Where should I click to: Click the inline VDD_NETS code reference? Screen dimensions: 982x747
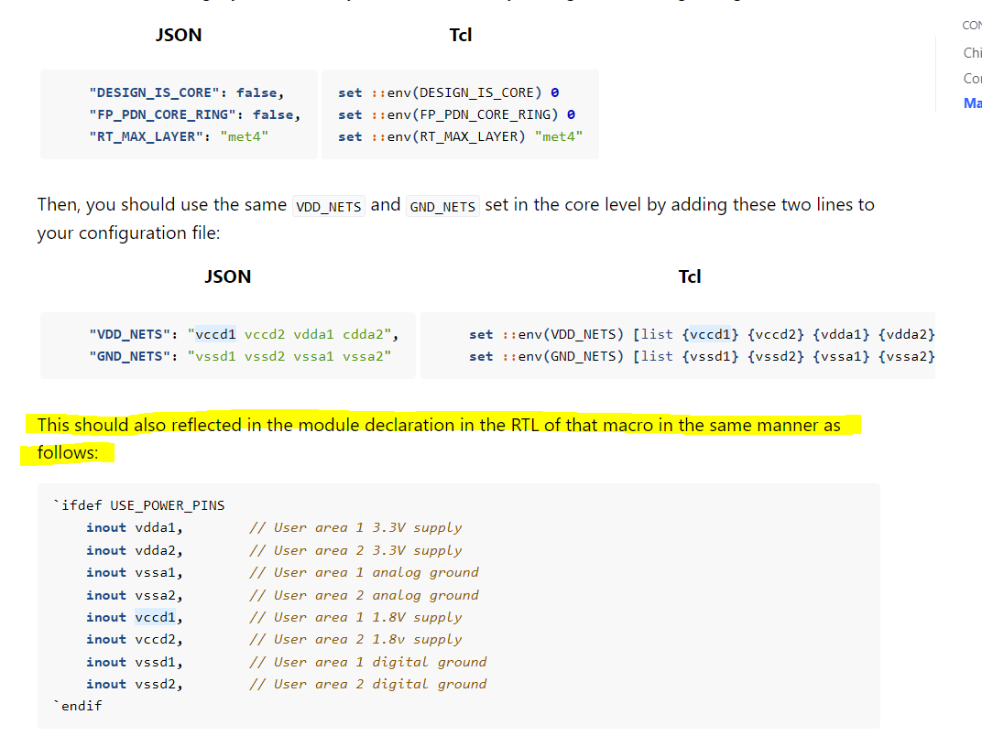pyautogui.click(x=328, y=206)
